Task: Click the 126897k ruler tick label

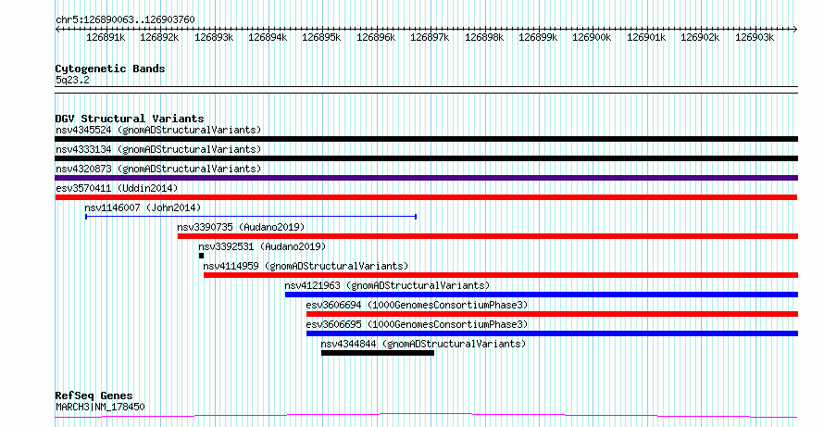Action: [431, 37]
